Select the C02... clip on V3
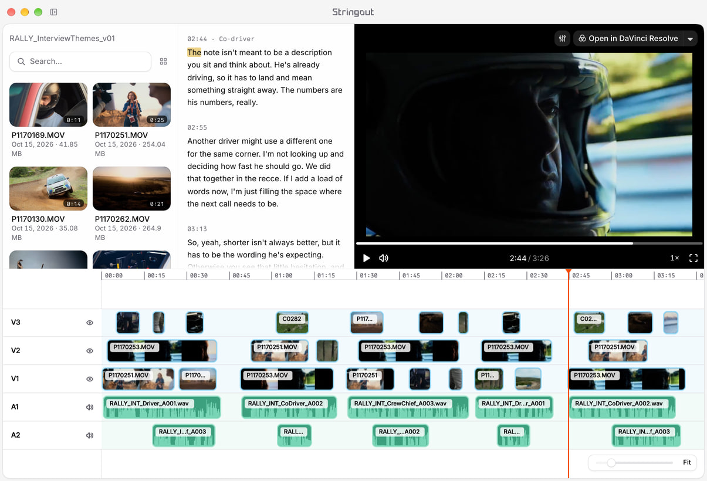 589,323
